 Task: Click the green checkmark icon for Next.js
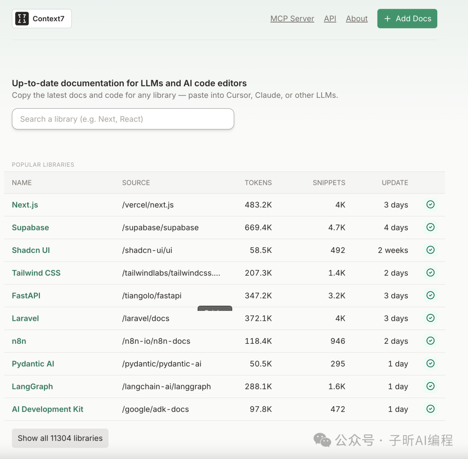[430, 204]
